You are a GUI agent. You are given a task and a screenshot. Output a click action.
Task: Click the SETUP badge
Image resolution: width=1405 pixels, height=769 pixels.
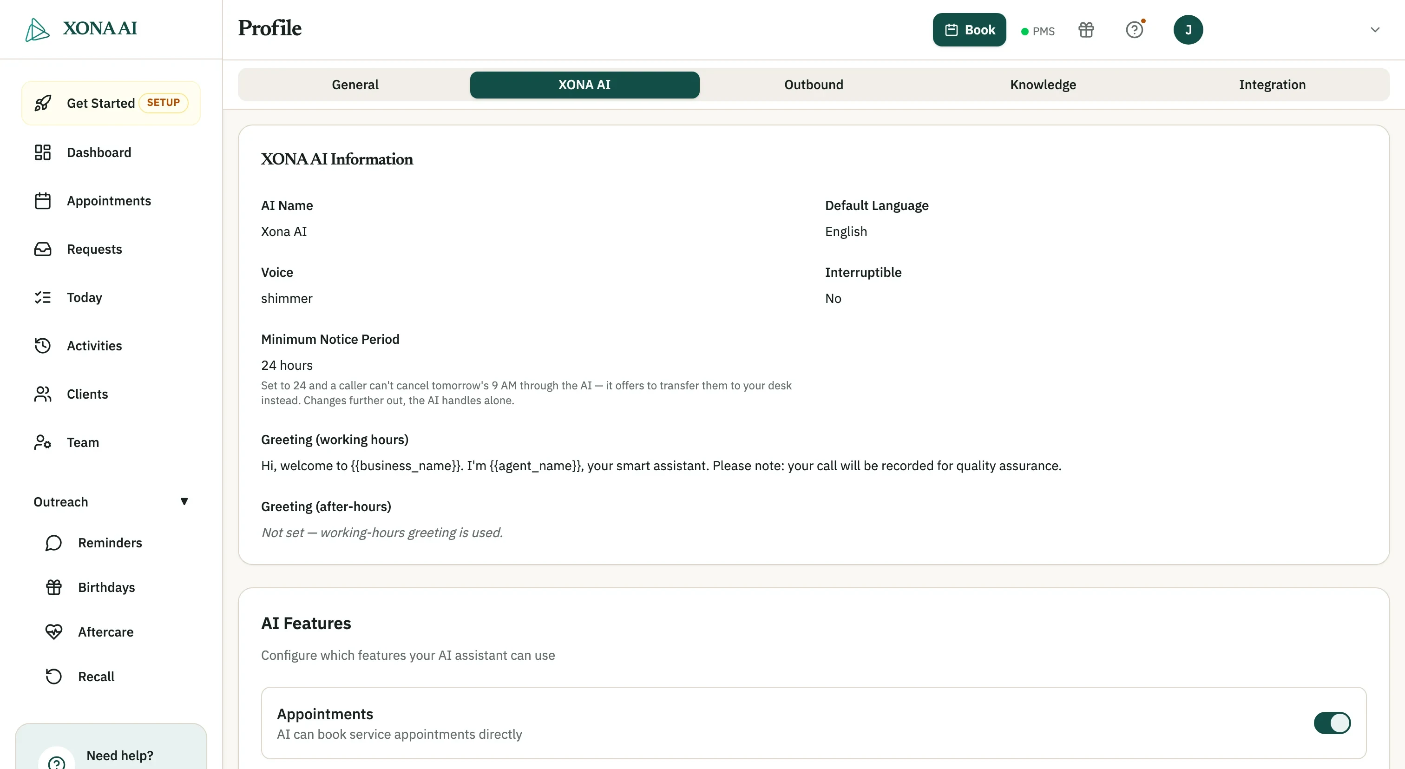[163, 103]
